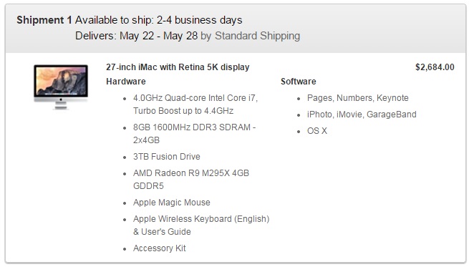Click the OS X software entry
469x267 pixels.
click(317, 131)
